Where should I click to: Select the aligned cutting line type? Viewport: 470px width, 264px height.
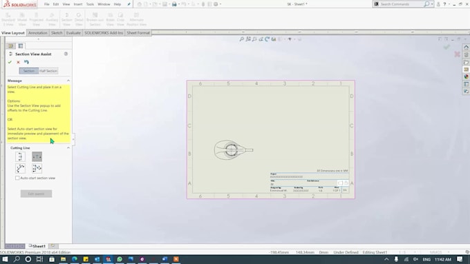[x=37, y=168]
